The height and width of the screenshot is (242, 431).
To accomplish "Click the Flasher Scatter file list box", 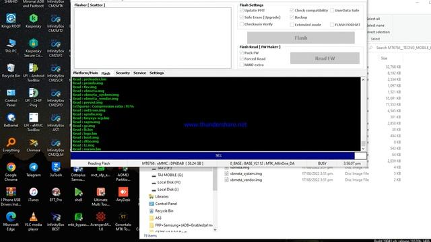I will tap(153, 38).
